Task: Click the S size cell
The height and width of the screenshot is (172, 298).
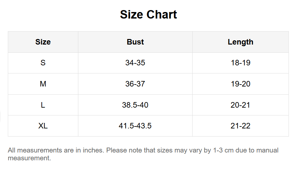Action: point(43,63)
